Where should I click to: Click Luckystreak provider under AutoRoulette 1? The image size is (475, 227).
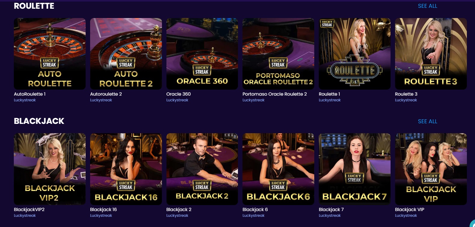25,100
